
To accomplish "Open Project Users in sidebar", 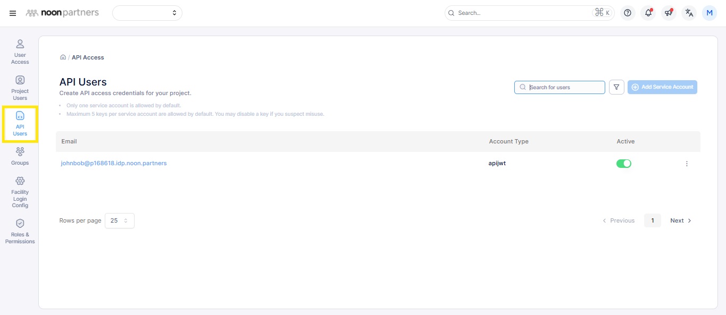I will (20, 88).
